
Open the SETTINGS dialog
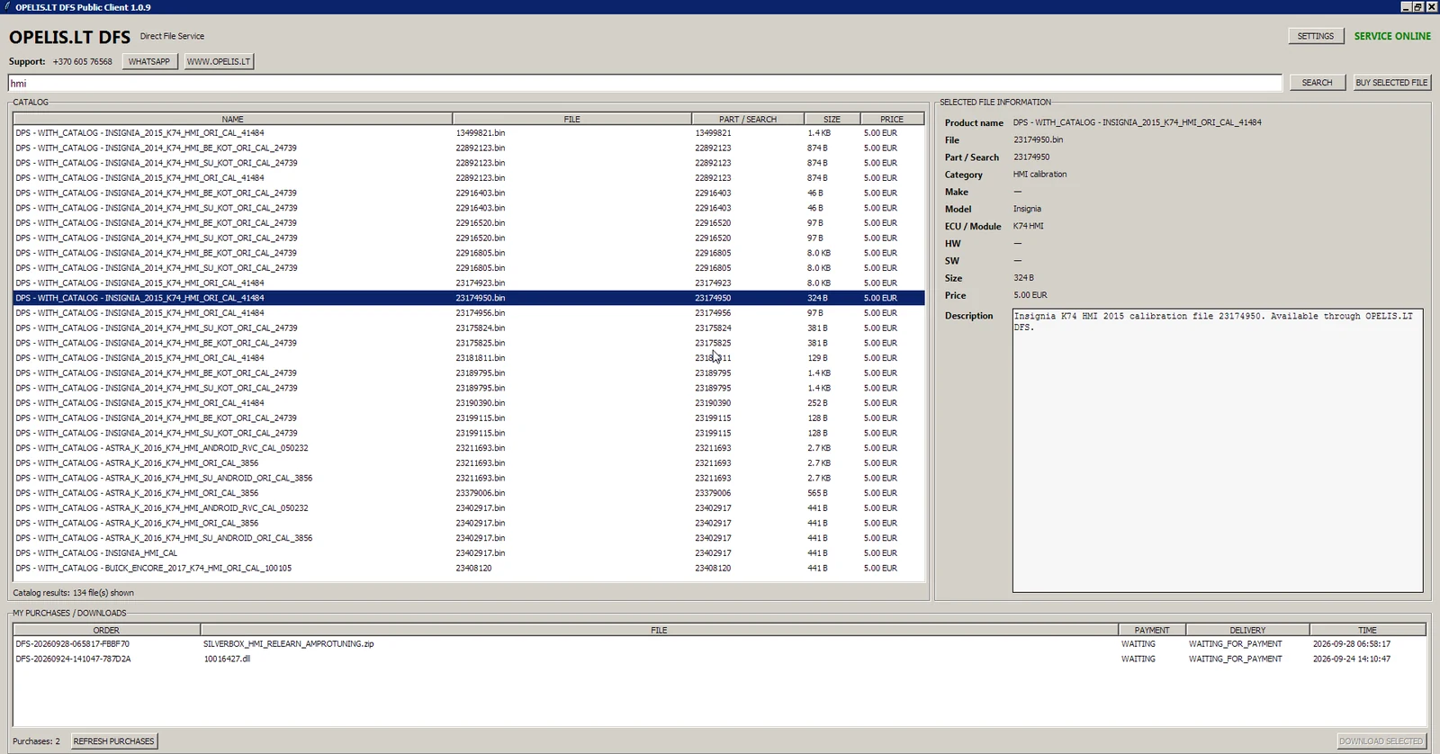coord(1315,36)
